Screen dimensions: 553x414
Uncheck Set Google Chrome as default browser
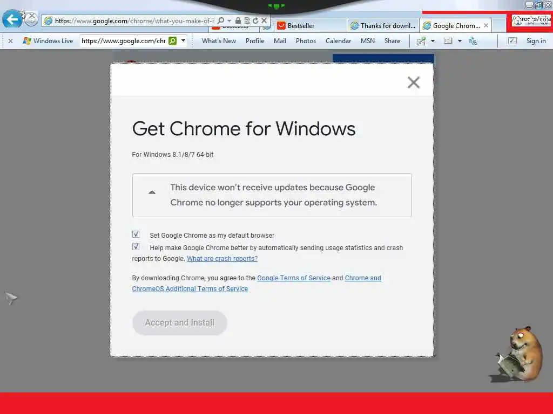pos(136,234)
